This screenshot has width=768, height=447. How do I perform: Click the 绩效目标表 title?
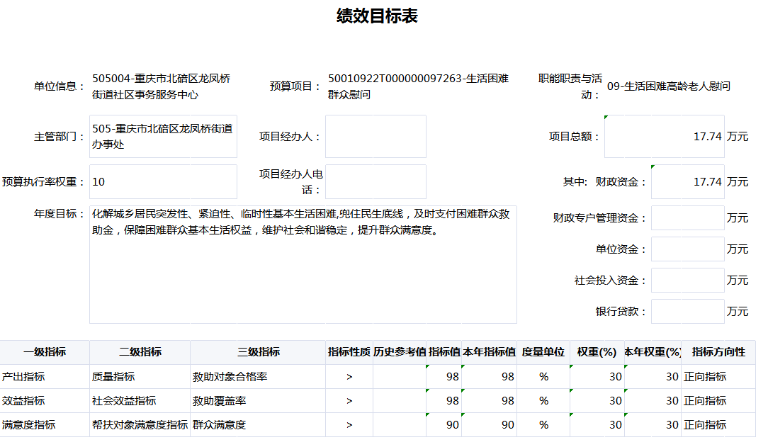point(377,16)
